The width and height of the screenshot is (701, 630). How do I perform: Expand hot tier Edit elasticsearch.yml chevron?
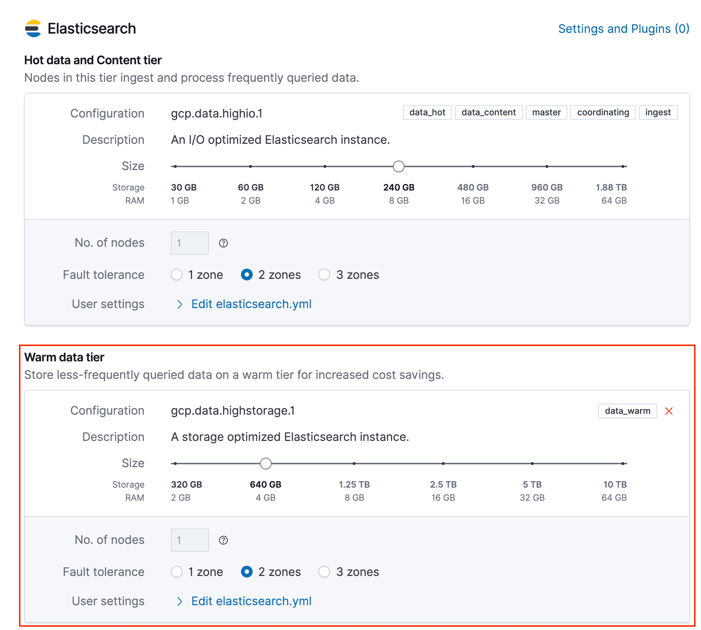click(179, 304)
